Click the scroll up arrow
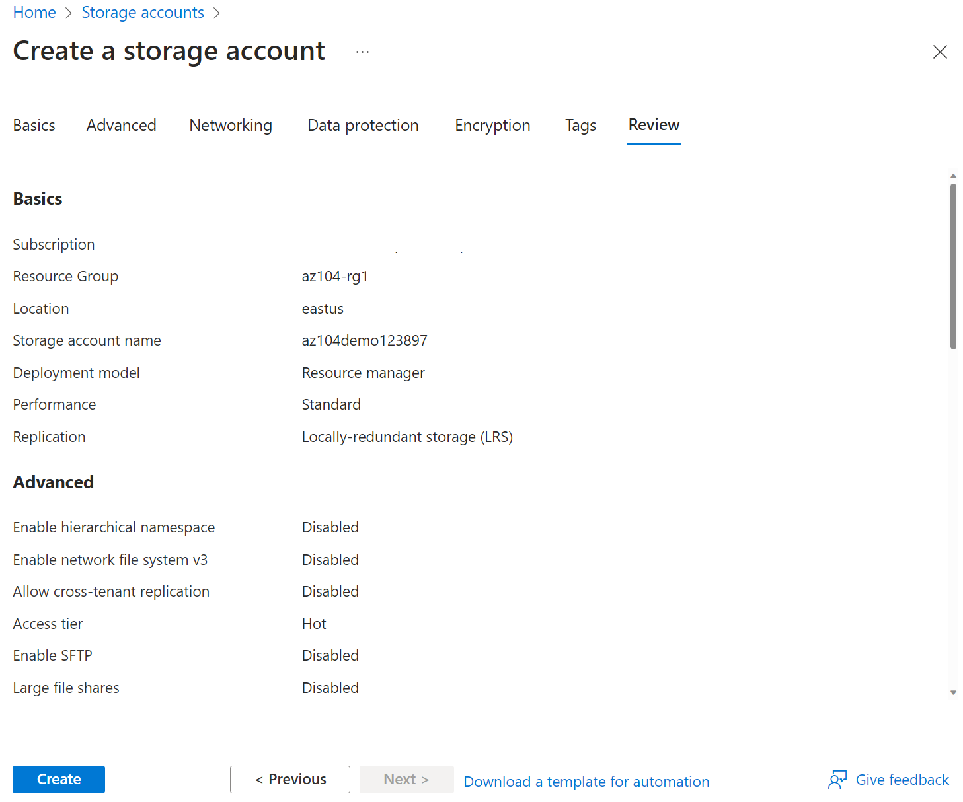The height and width of the screenshot is (802, 963). (953, 176)
